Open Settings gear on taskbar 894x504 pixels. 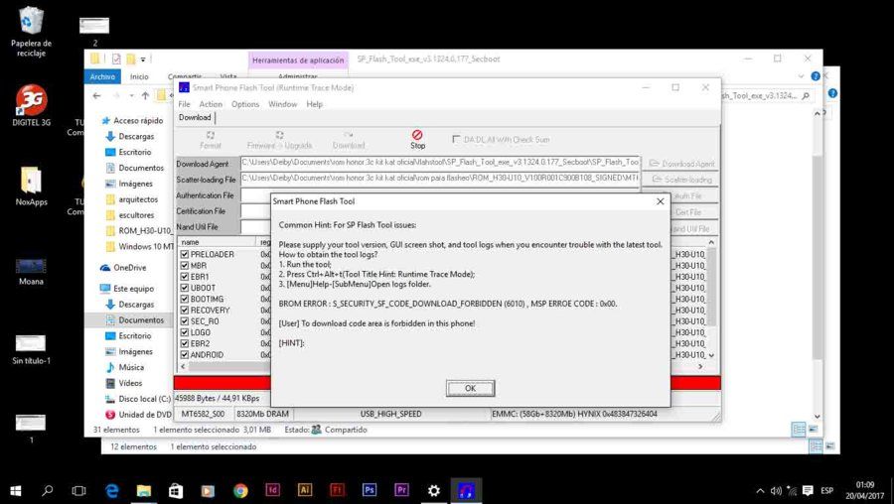tap(434, 490)
